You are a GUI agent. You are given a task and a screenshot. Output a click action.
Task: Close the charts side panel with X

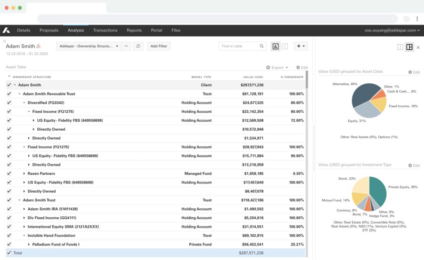coord(418,47)
